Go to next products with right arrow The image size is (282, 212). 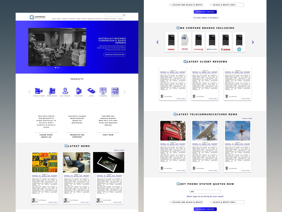pyautogui.click(x=125, y=92)
